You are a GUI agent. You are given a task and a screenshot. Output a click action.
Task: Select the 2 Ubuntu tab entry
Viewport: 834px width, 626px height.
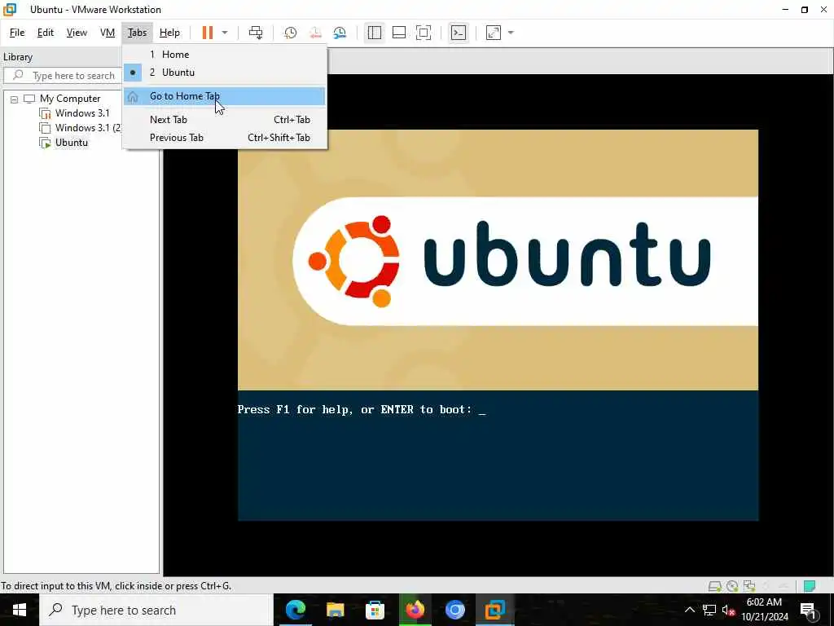point(225,73)
